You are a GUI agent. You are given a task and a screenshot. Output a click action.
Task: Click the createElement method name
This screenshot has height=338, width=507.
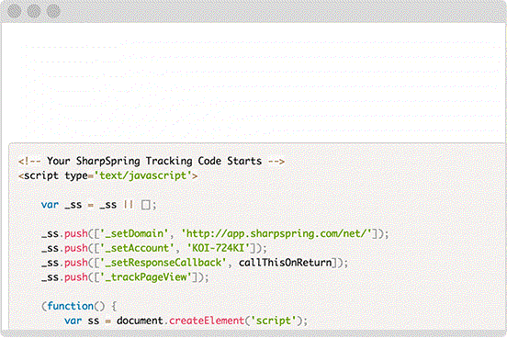coord(207,321)
